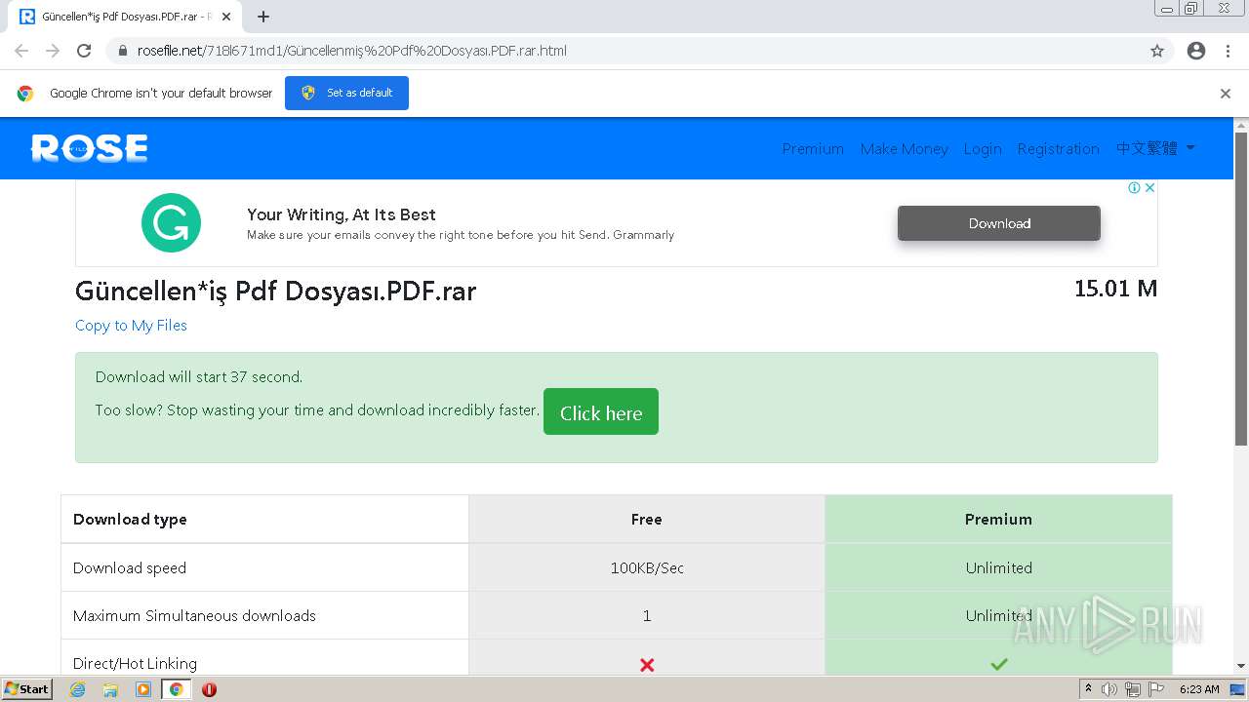Open a new tab with the plus icon
This screenshot has height=702, width=1249.
click(x=263, y=17)
